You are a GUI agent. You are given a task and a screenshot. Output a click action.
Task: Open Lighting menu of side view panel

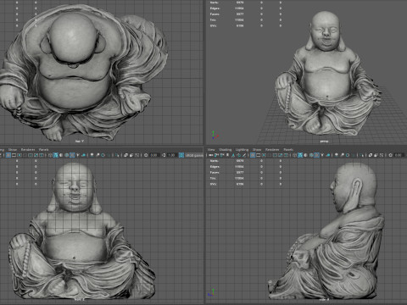[242, 150]
